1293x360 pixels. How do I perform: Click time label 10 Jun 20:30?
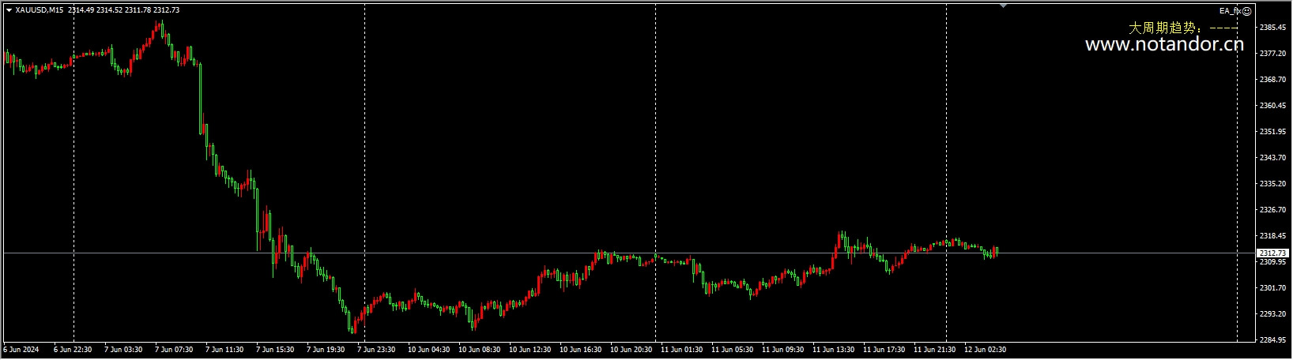point(631,349)
